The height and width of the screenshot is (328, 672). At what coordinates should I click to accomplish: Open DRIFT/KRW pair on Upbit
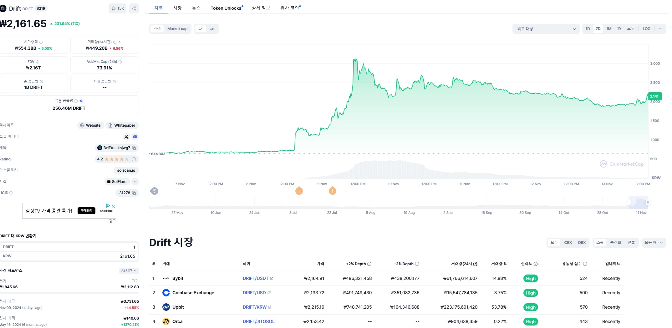[x=257, y=307]
